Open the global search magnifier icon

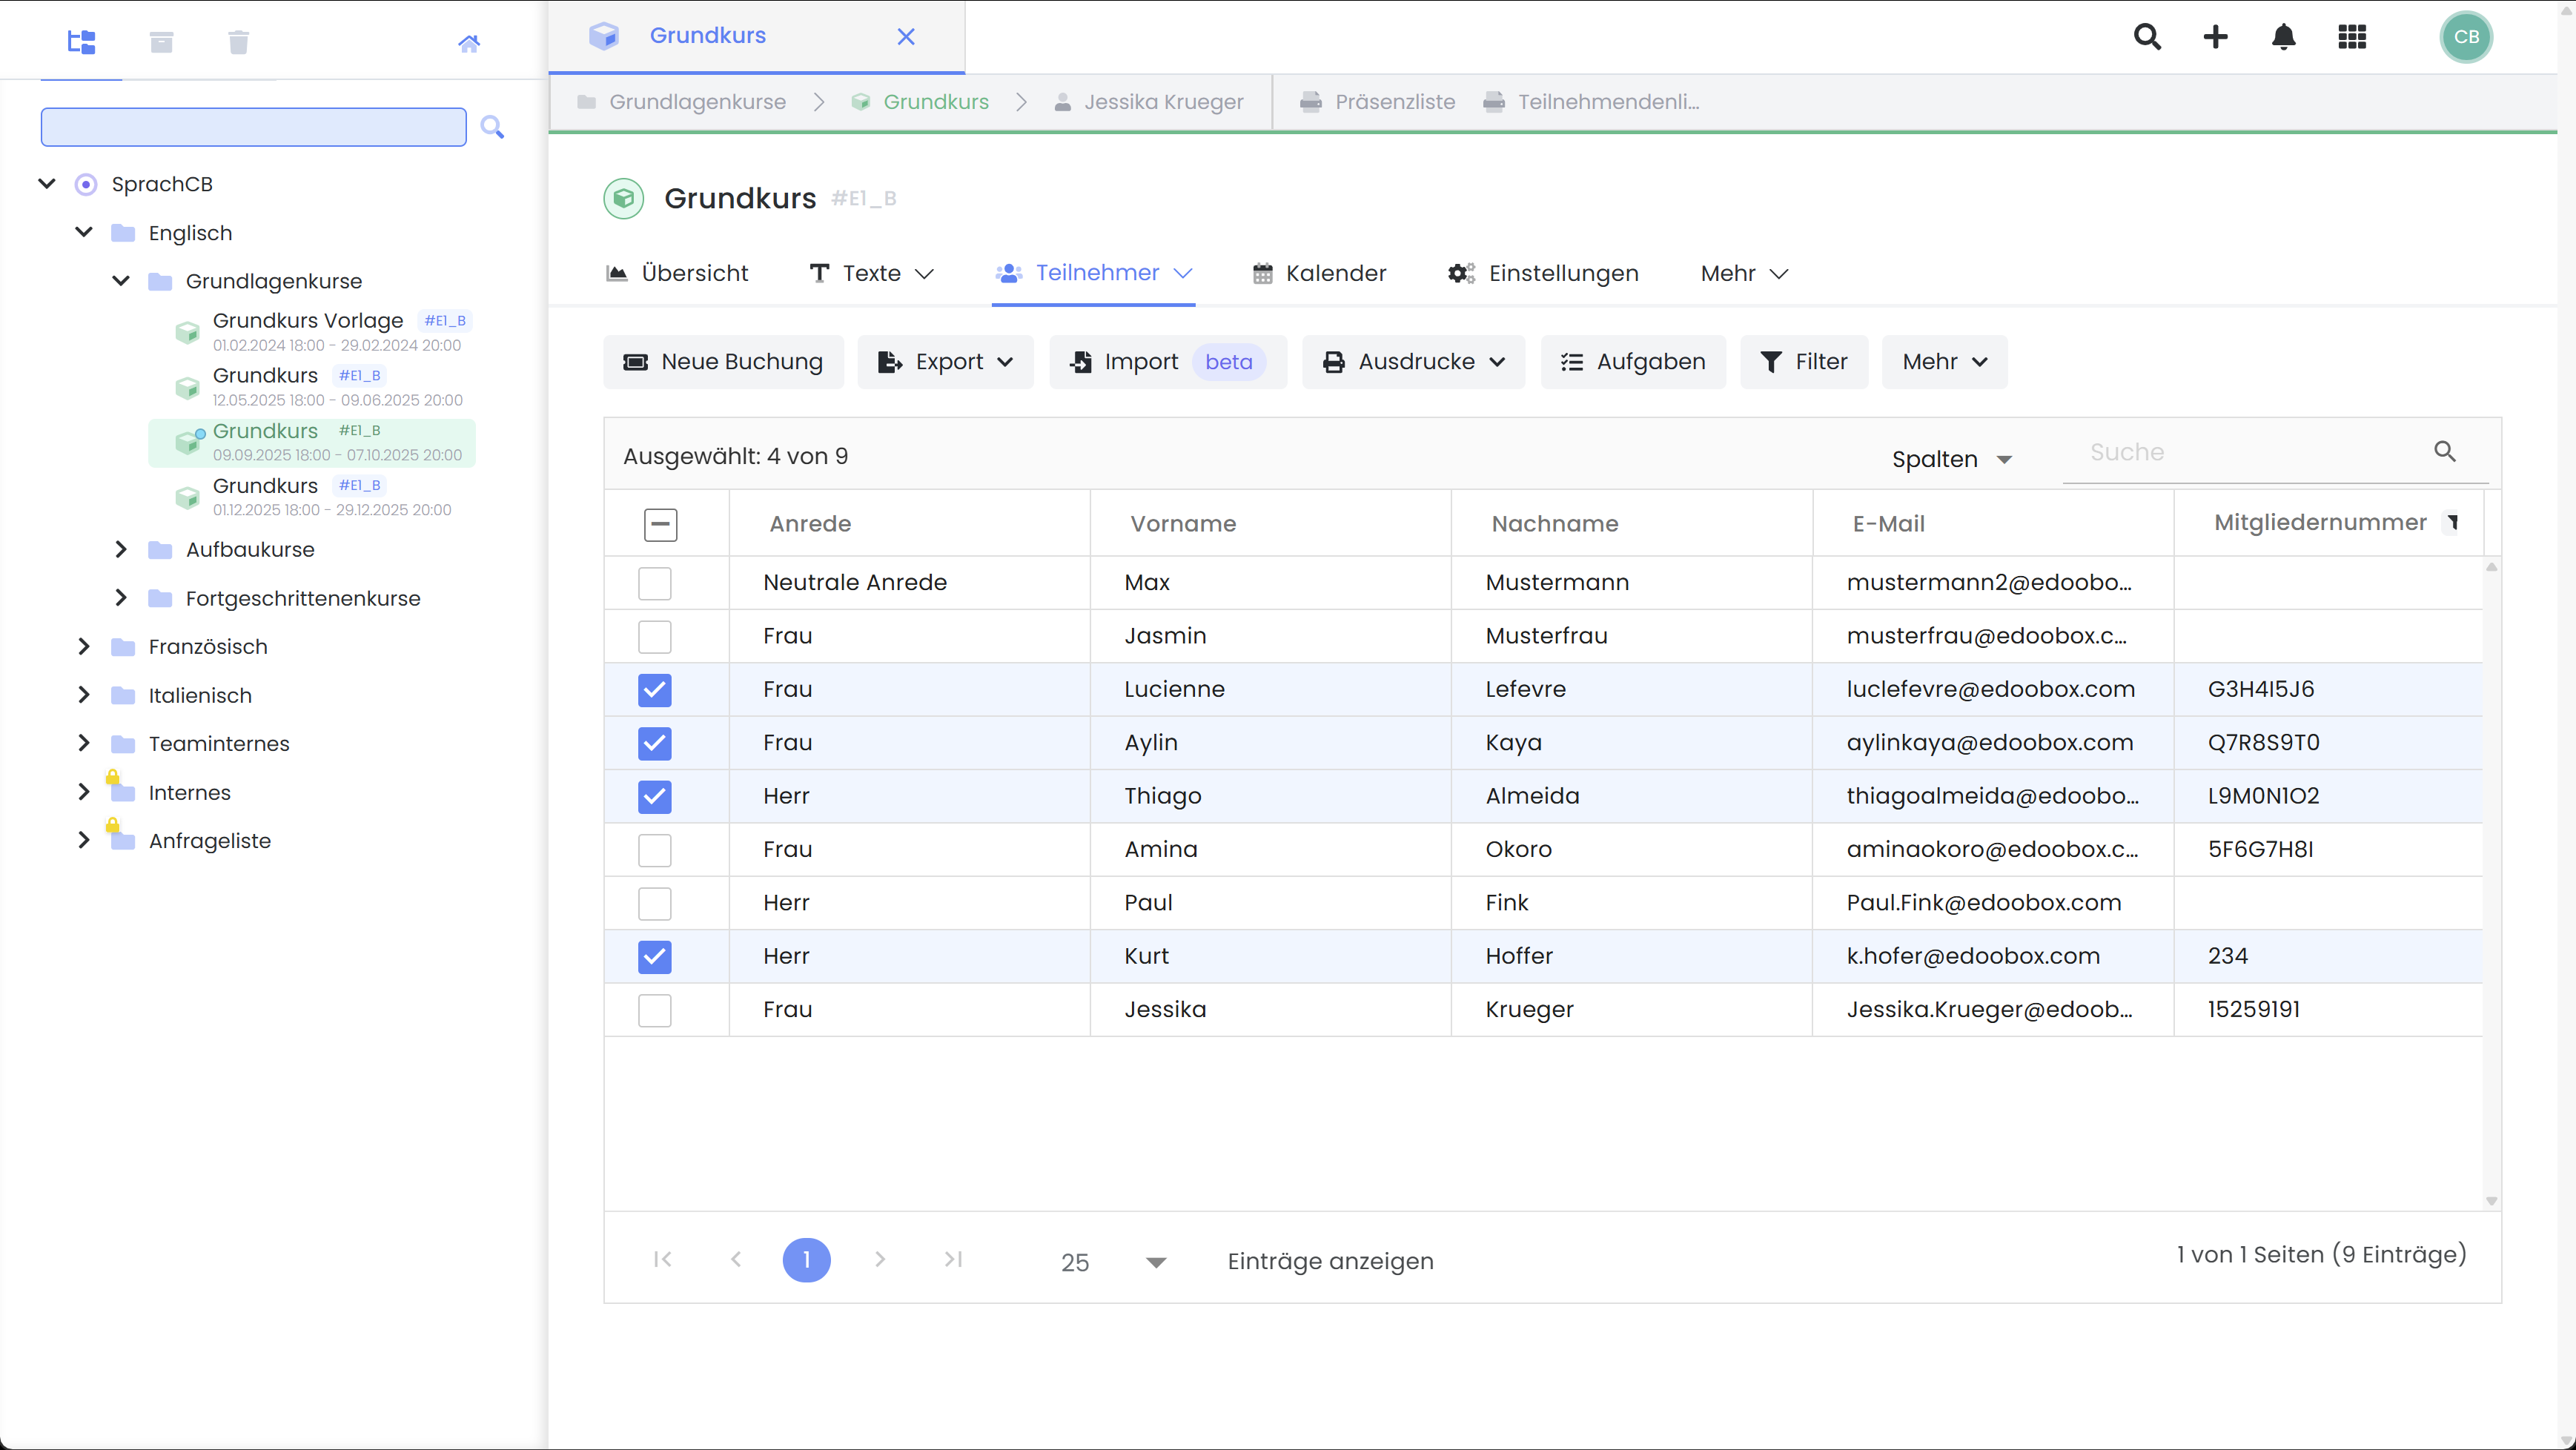pos(2146,37)
